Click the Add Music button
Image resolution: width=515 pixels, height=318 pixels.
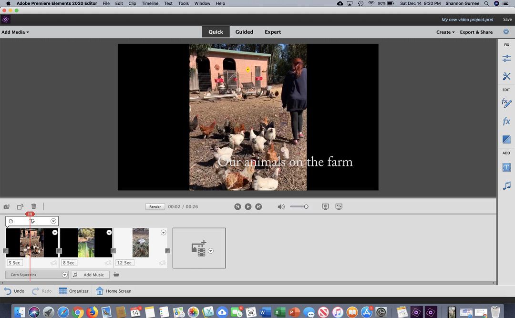[90, 275]
